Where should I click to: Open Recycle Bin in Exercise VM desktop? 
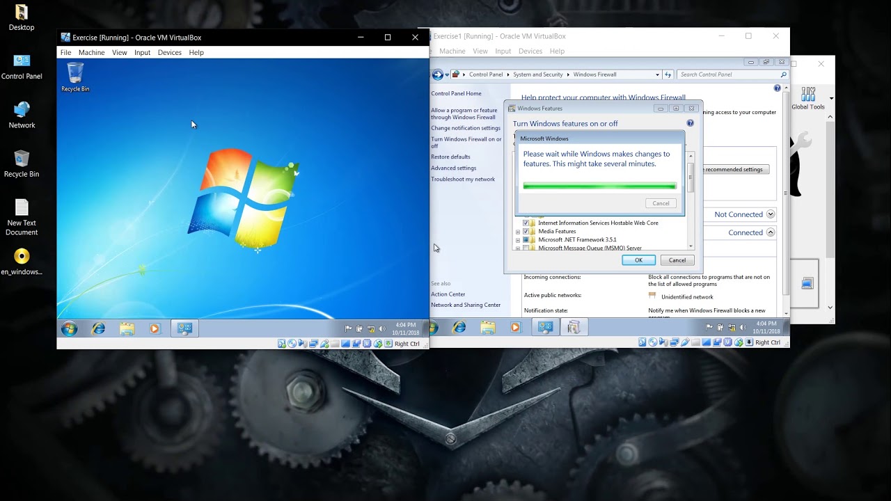coord(75,77)
